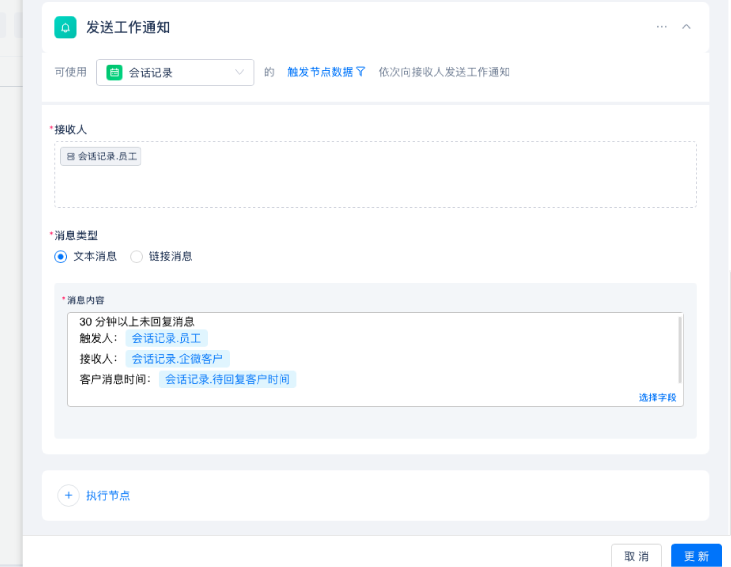The image size is (731, 567).
Task: Collapse the 发送工作通知 panel chevron
Action: click(686, 27)
